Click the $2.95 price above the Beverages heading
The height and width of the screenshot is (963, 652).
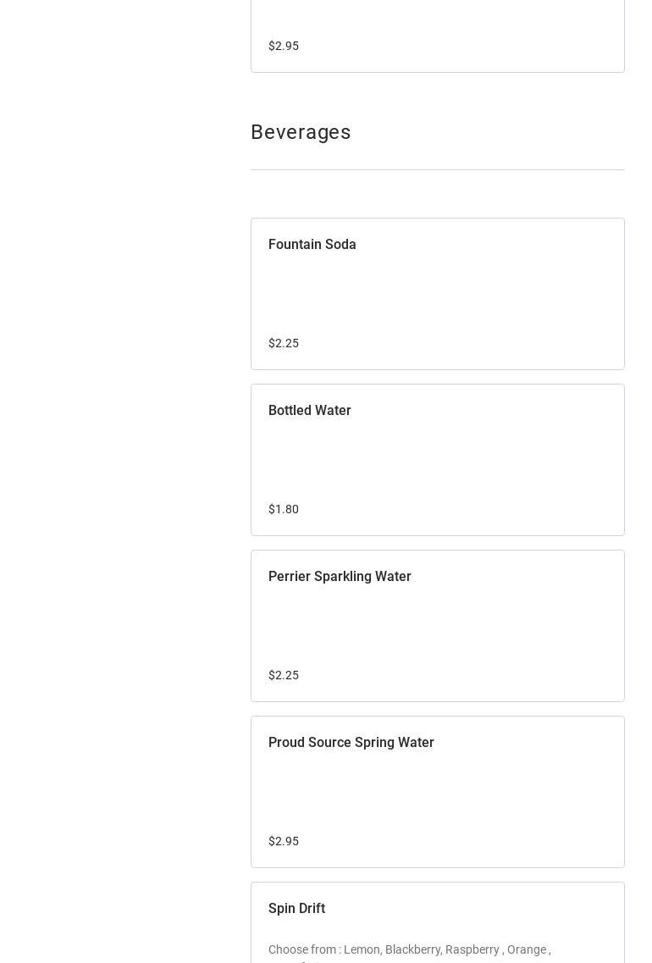(x=284, y=46)
